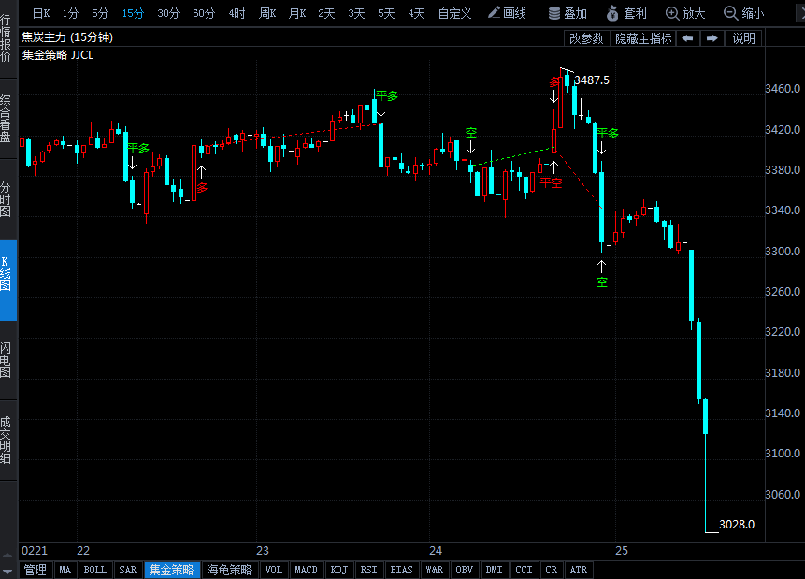Open the 自定义 custom period option
Screen dimensions: 805x579
454,13
